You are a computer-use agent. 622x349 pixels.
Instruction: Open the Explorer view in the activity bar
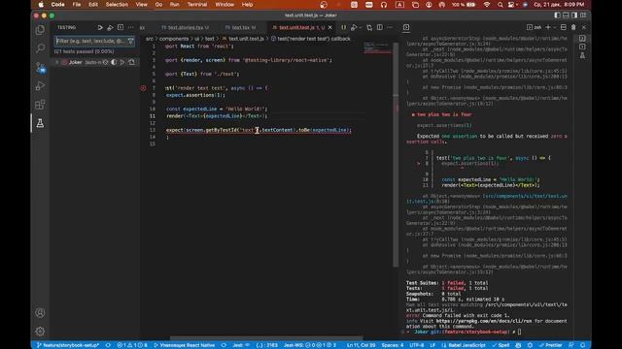[x=40, y=30]
